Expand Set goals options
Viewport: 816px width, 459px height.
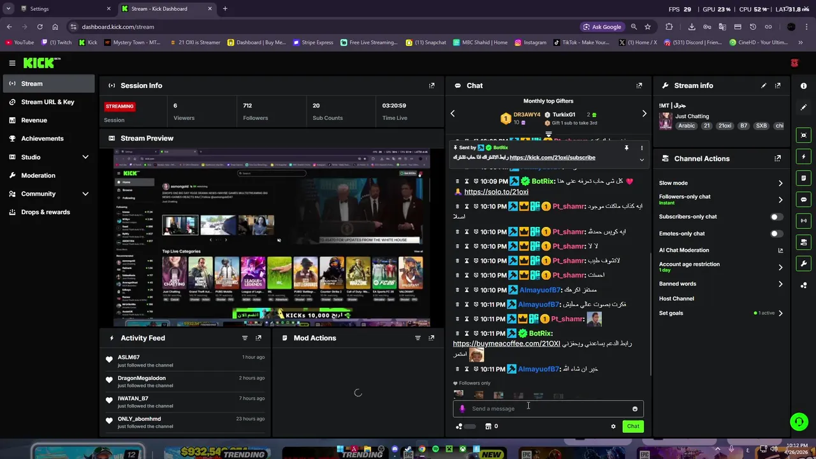click(780, 313)
